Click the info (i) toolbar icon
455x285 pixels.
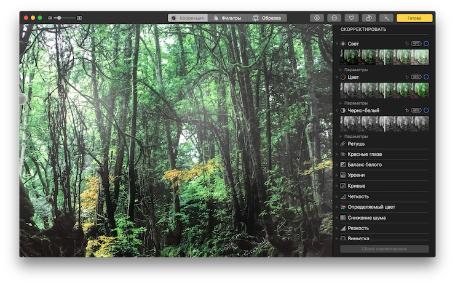point(317,18)
